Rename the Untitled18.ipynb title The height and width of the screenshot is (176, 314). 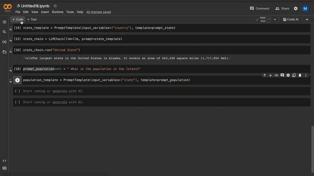pyautogui.click(x=35, y=6)
